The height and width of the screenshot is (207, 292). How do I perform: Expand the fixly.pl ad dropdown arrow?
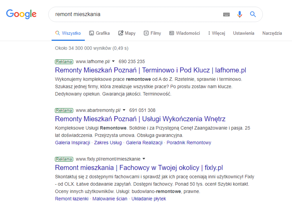[144, 159]
